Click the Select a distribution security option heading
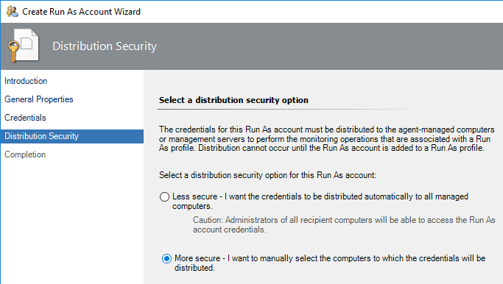Screen dimensions: 503x284 point(233,100)
